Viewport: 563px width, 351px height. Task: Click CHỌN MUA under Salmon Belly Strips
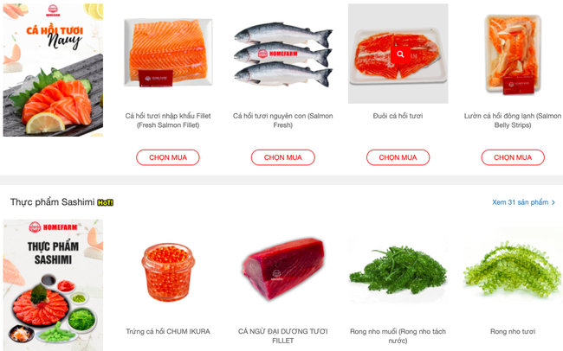coord(513,157)
